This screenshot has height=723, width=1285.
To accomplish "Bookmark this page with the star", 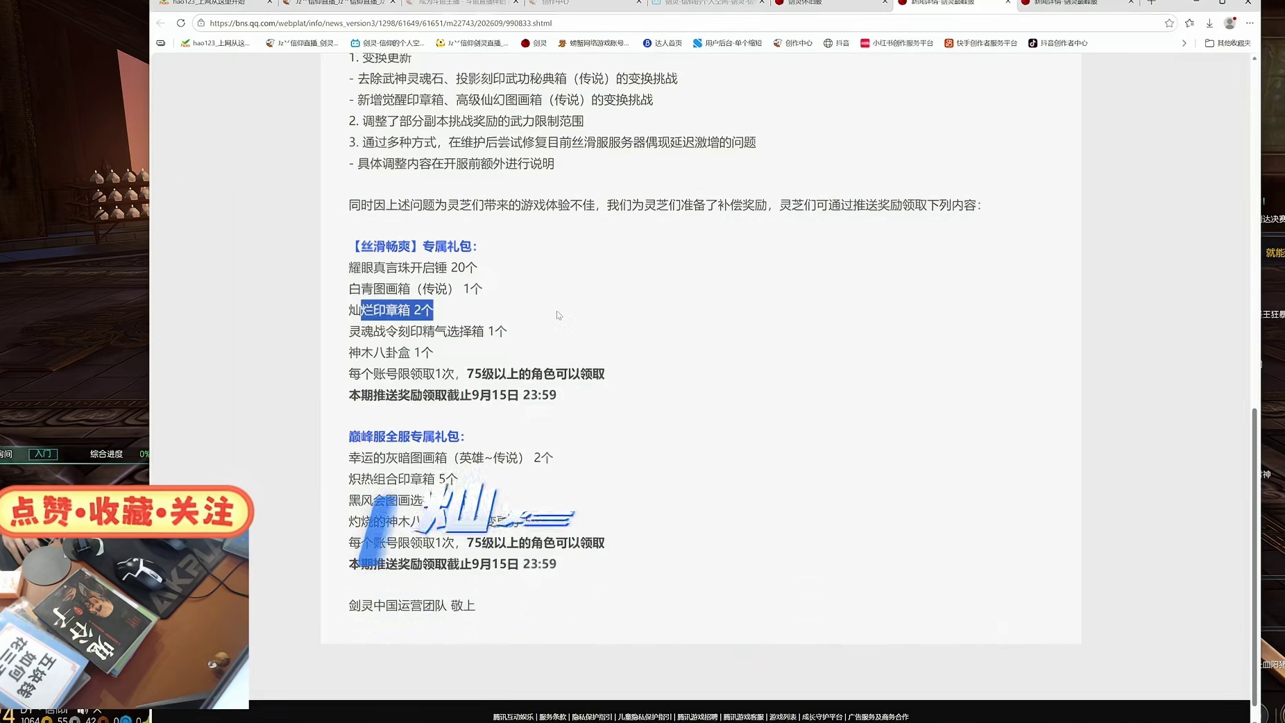I will pos(1169,23).
